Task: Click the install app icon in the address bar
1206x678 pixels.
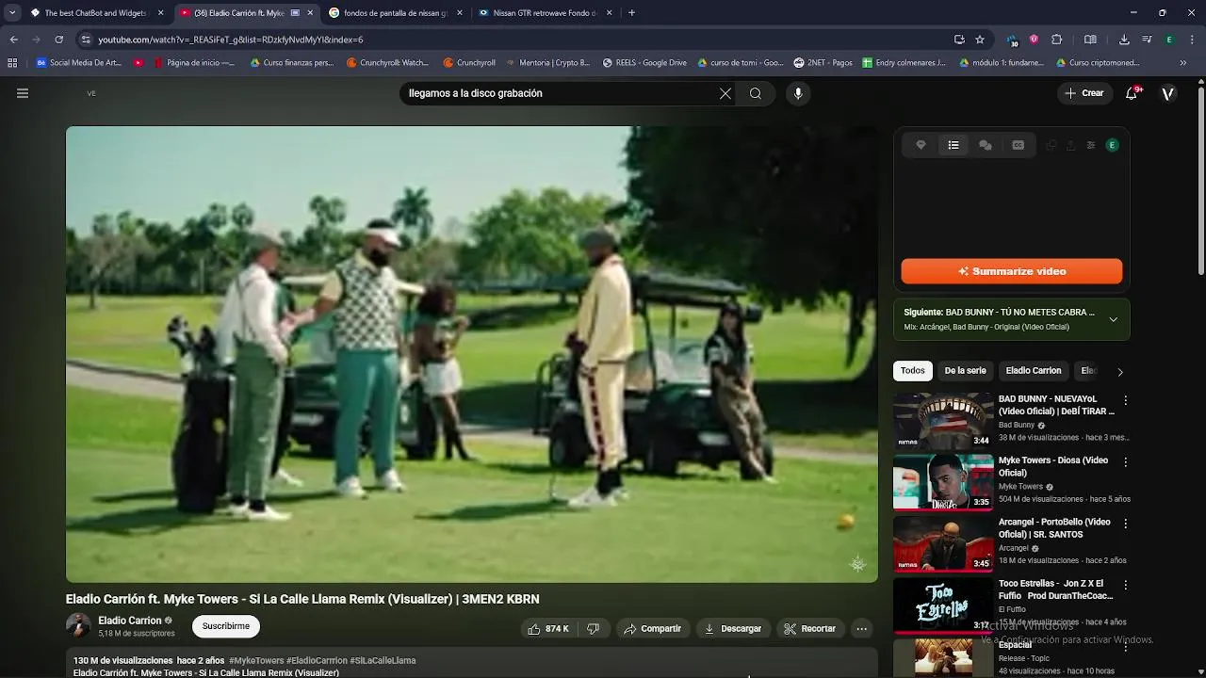Action: coord(959,40)
